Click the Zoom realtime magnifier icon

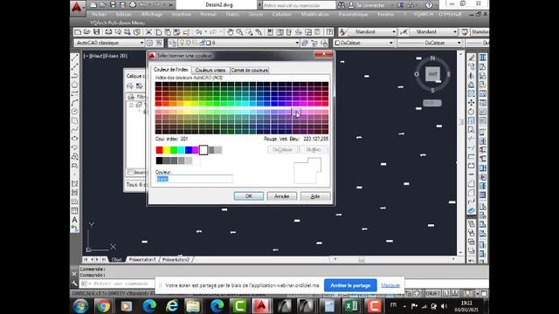coord(239,32)
